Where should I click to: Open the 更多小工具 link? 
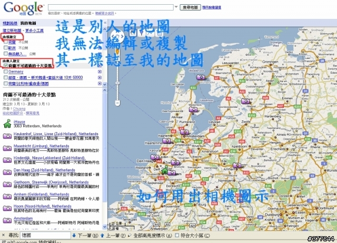[34, 31]
